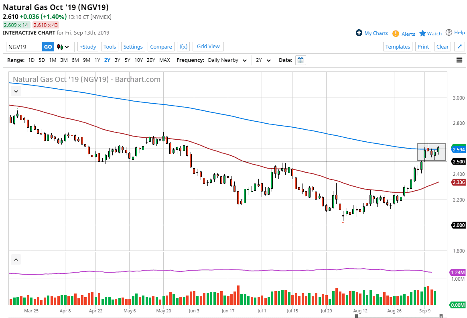Click the Date calendar picker icon
The image size is (467, 318).
tap(301, 60)
